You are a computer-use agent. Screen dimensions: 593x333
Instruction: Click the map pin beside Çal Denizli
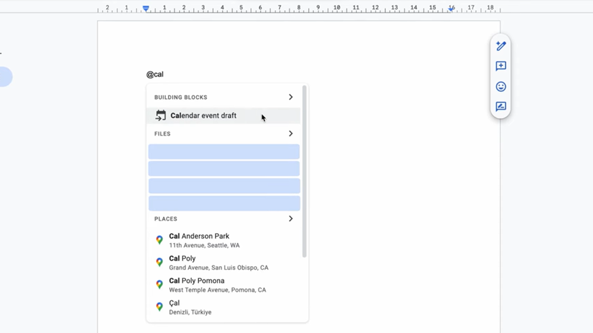click(x=160, y=307)
